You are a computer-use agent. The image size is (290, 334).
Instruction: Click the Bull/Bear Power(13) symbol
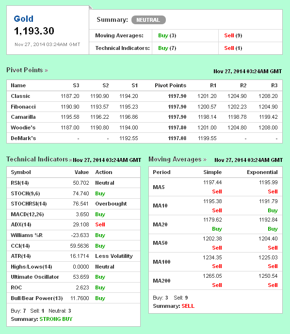point(37,298)
